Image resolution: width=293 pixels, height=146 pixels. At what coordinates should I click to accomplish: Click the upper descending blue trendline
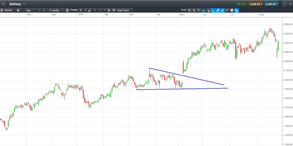coord(187,76)
